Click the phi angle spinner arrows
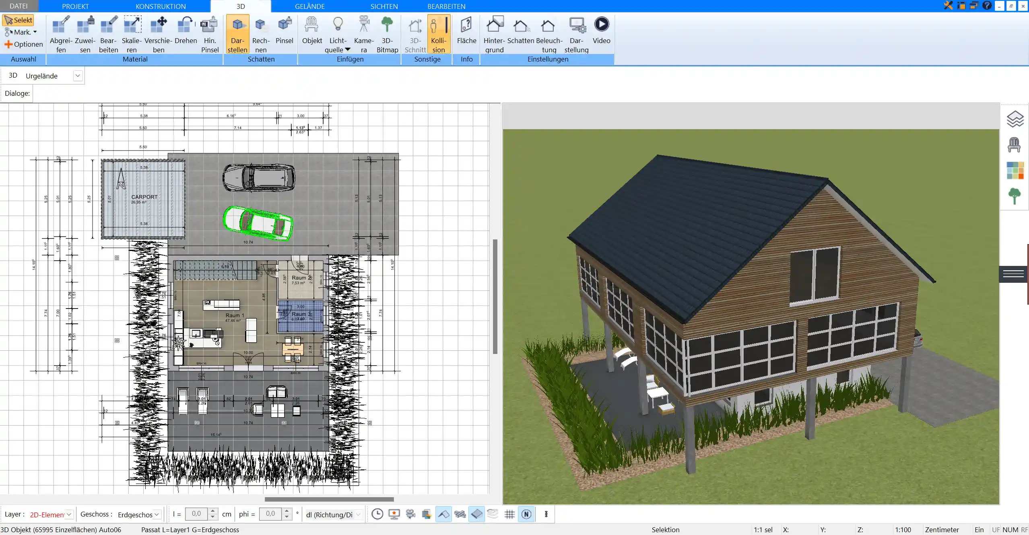 click(287, 514)
